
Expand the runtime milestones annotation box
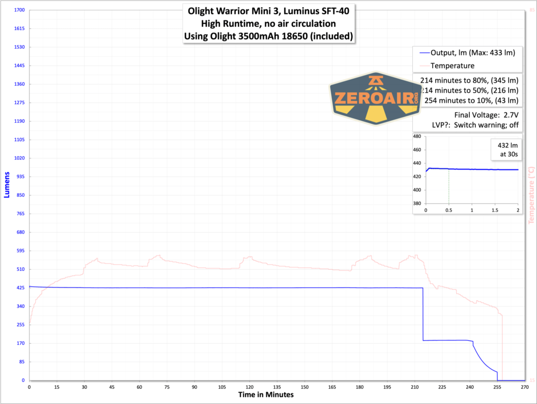click(x=470, y=90)
